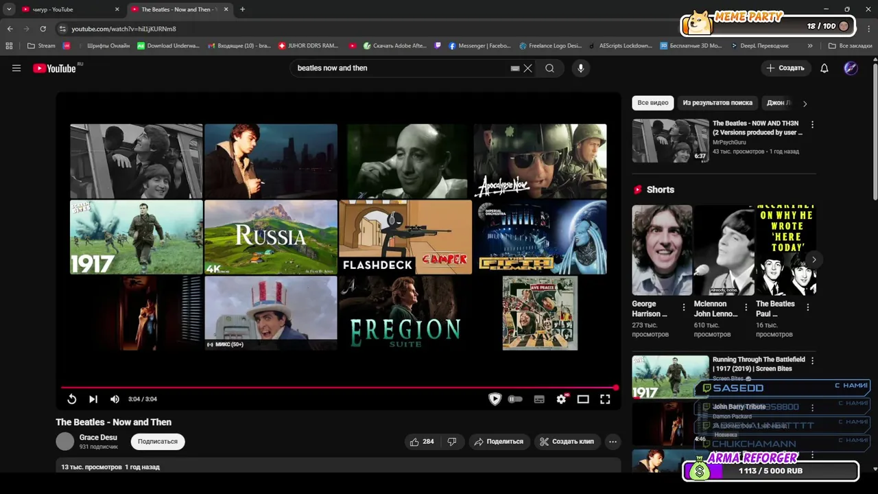Replay the finished video
878x494 pixels.
71,399
